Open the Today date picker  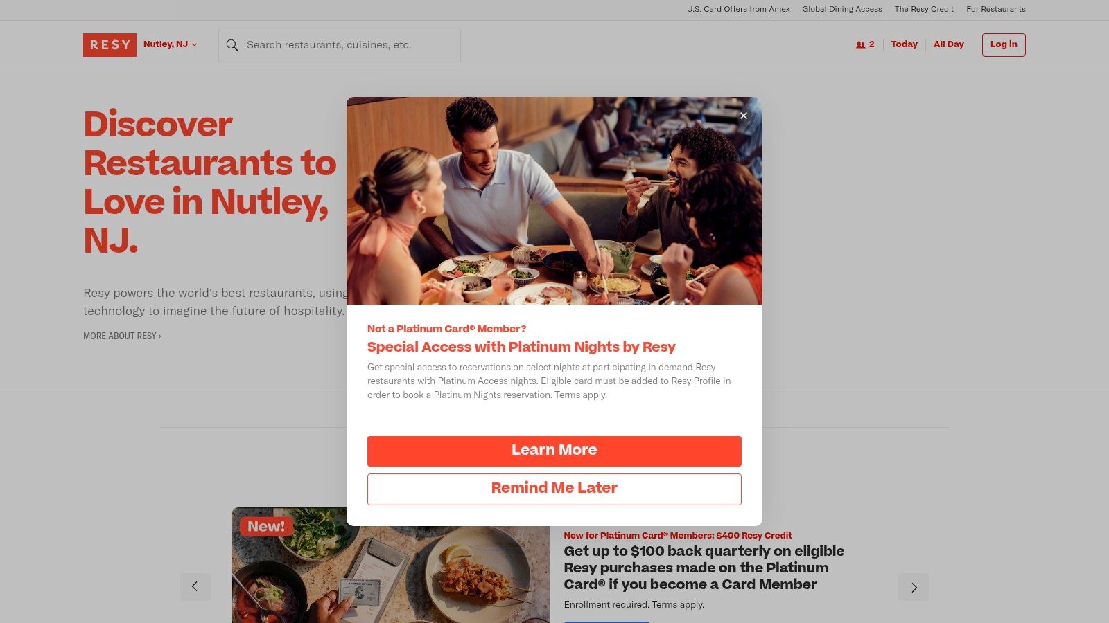tap(904, 44)
